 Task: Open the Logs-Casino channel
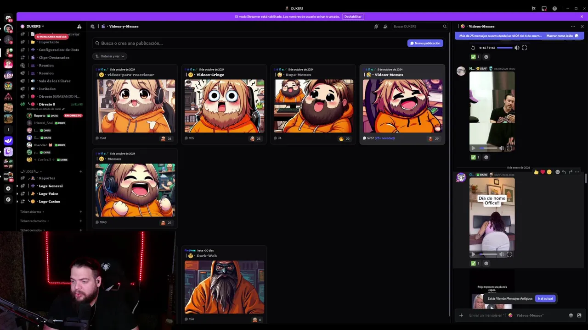(51, 201)
